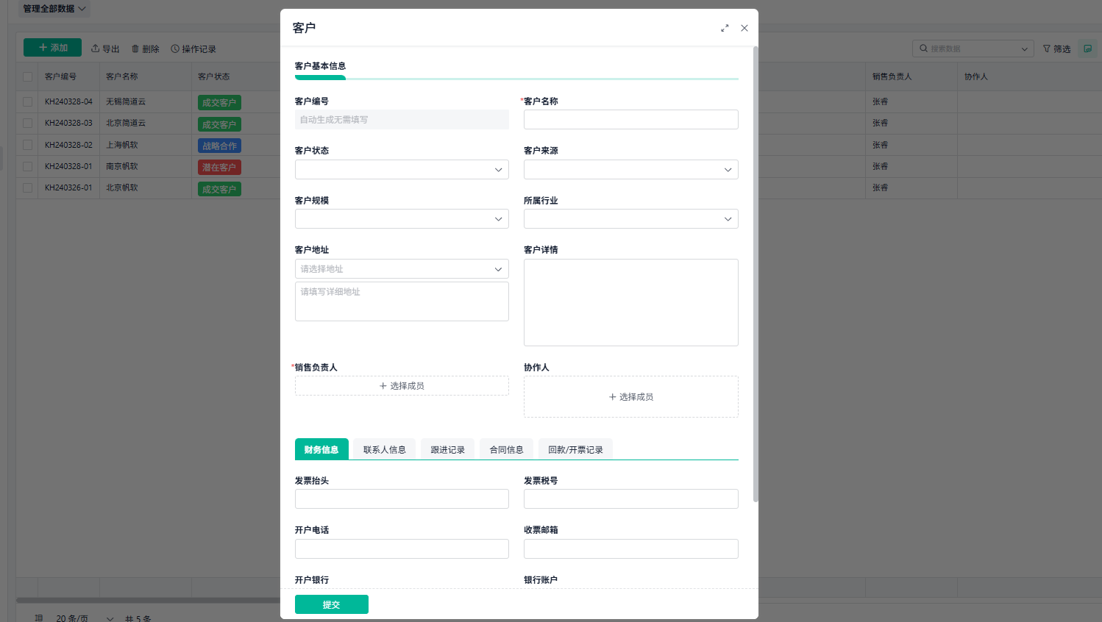Screen dimensions: 1102x622
Task: Click the 客户名称 input field
Action: coord(630,119)
